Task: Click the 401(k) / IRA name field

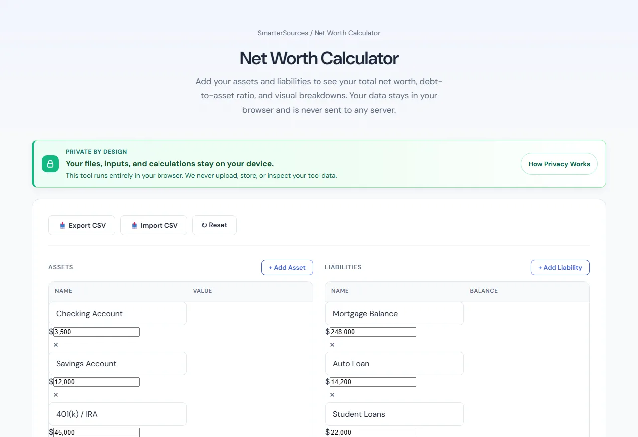Action: pyautogui.click(x=118, y=414)
